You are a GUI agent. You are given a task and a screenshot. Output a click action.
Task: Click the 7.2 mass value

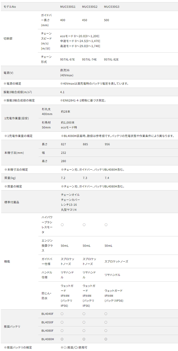63,178
